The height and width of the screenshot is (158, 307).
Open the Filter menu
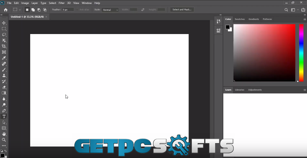(x=61, y=3)
